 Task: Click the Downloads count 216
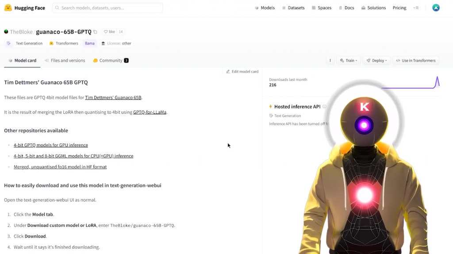coord(273,85)
